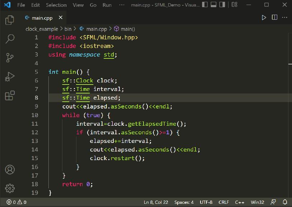
Task: Click the notifications bell in status bar
Action: (x=284, y=202)
